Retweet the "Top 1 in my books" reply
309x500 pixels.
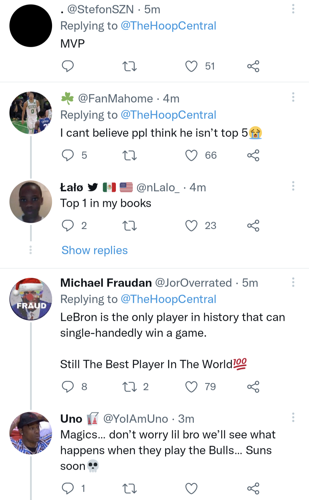130,226
